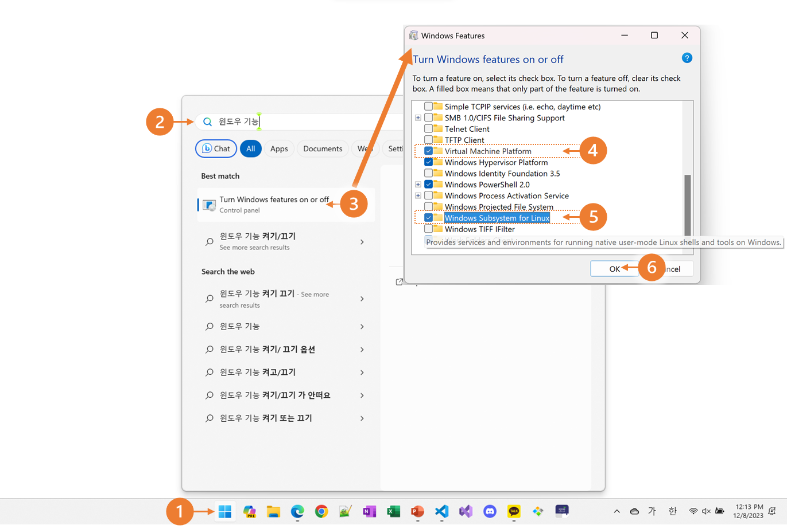The height and width of the screenshot is (529, 787).
Task: Open Discord from the taskbar
Action: coord(490,511)
